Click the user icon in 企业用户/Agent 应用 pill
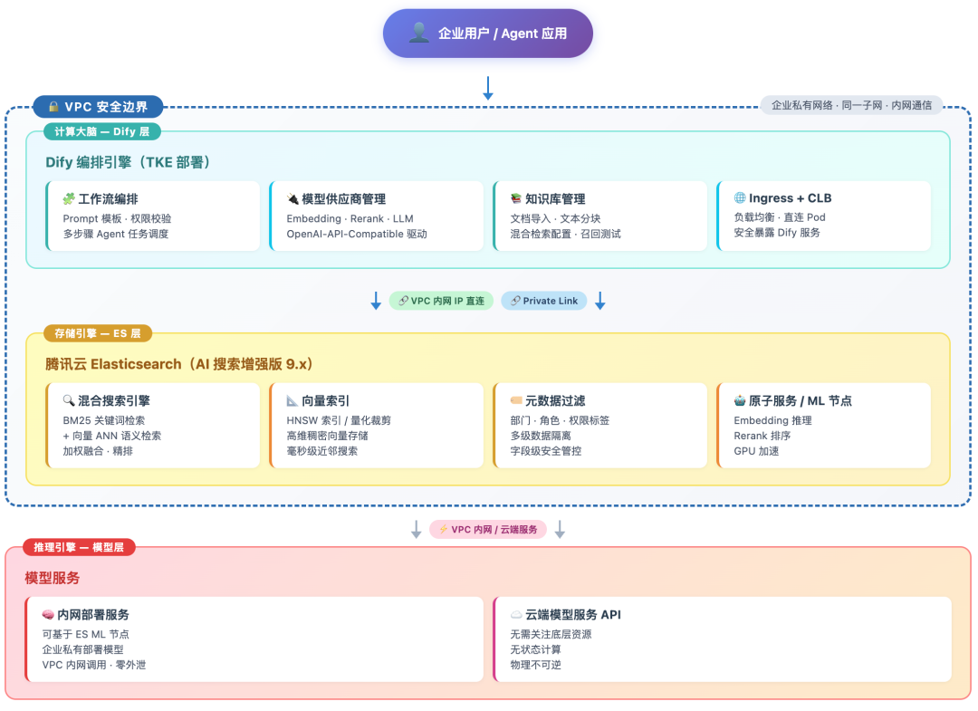Screen dimensions: 978x711 pyautogui.click(x=419, y=33)
